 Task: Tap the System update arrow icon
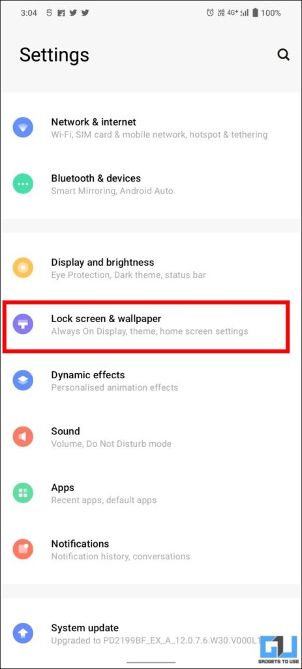click(x=23, y=633)
